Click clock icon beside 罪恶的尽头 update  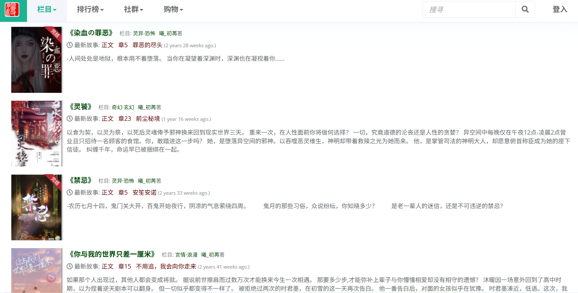point(69,45)
